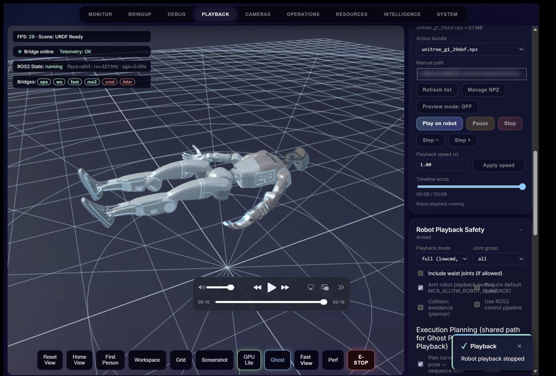Click the Playback speed input field
The height and width of the screenshot is (376, 556).
442,165
